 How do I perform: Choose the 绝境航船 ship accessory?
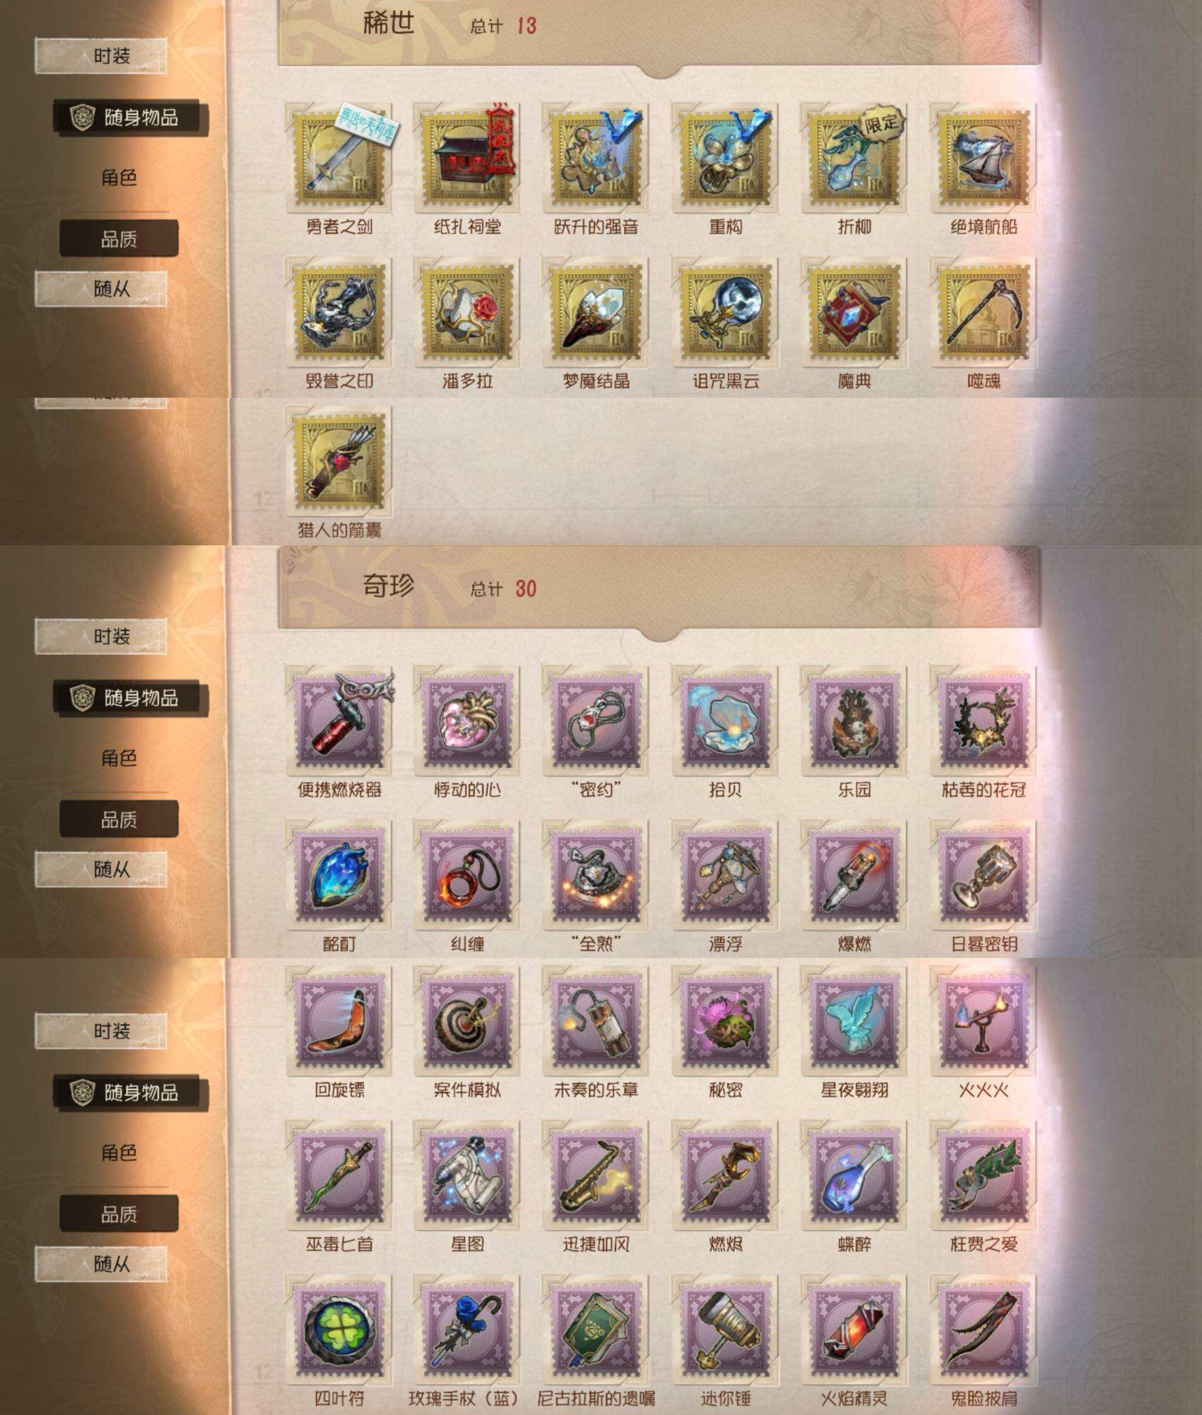click(984, 158)
